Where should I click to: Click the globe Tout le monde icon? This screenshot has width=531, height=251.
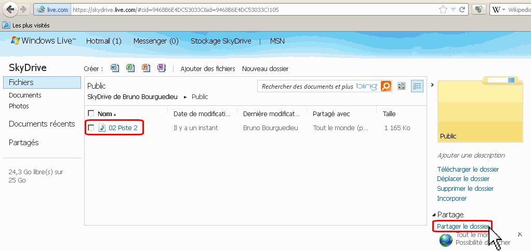point(446,240)
